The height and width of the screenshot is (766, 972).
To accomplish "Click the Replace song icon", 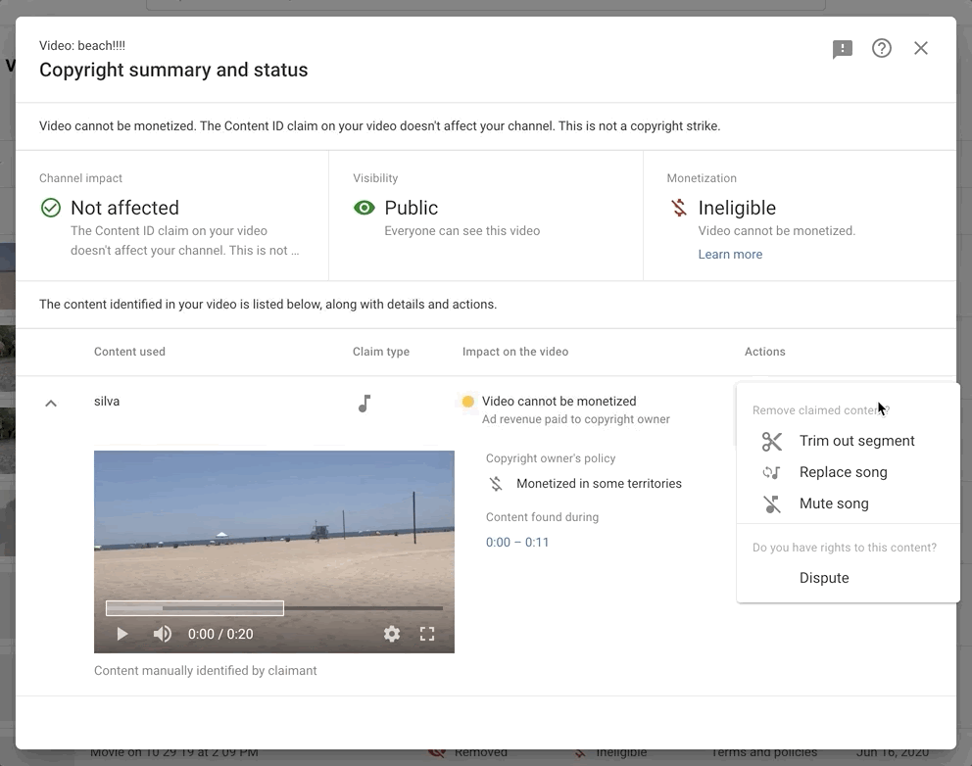I will [x=772, y=472].
